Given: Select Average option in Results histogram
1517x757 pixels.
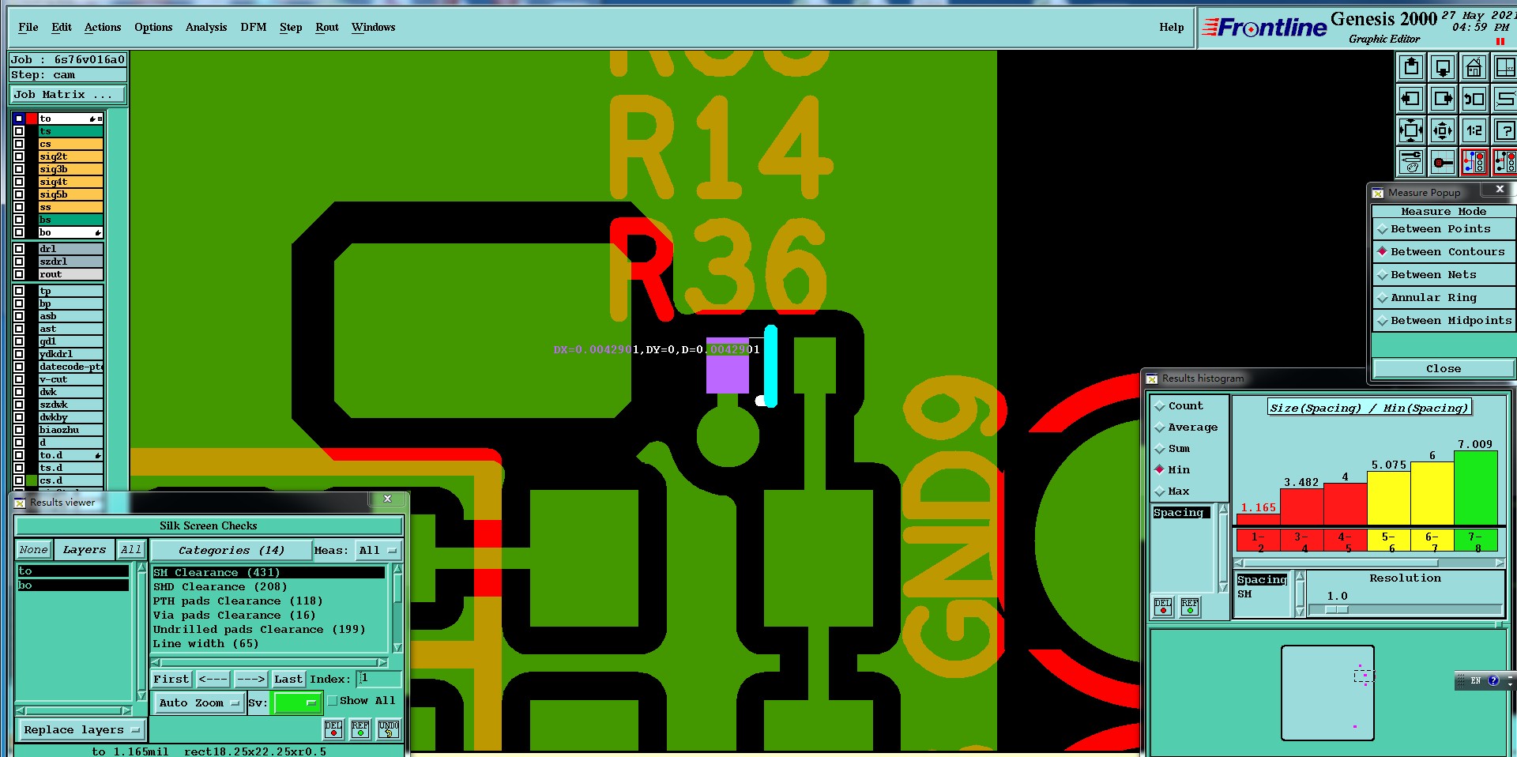Looking at the screenshot, I should tap(1186, 427).
